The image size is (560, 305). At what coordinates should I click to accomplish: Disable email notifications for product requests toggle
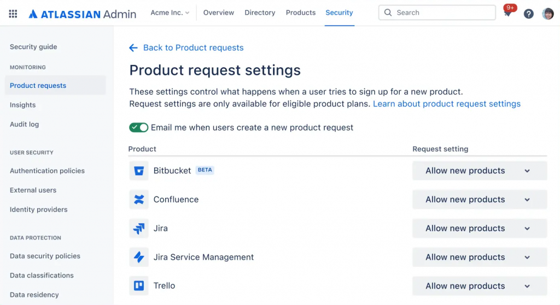click(x=138, y=128)
